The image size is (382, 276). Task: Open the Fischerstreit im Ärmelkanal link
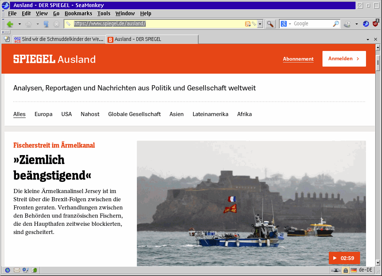coord(54,145)
